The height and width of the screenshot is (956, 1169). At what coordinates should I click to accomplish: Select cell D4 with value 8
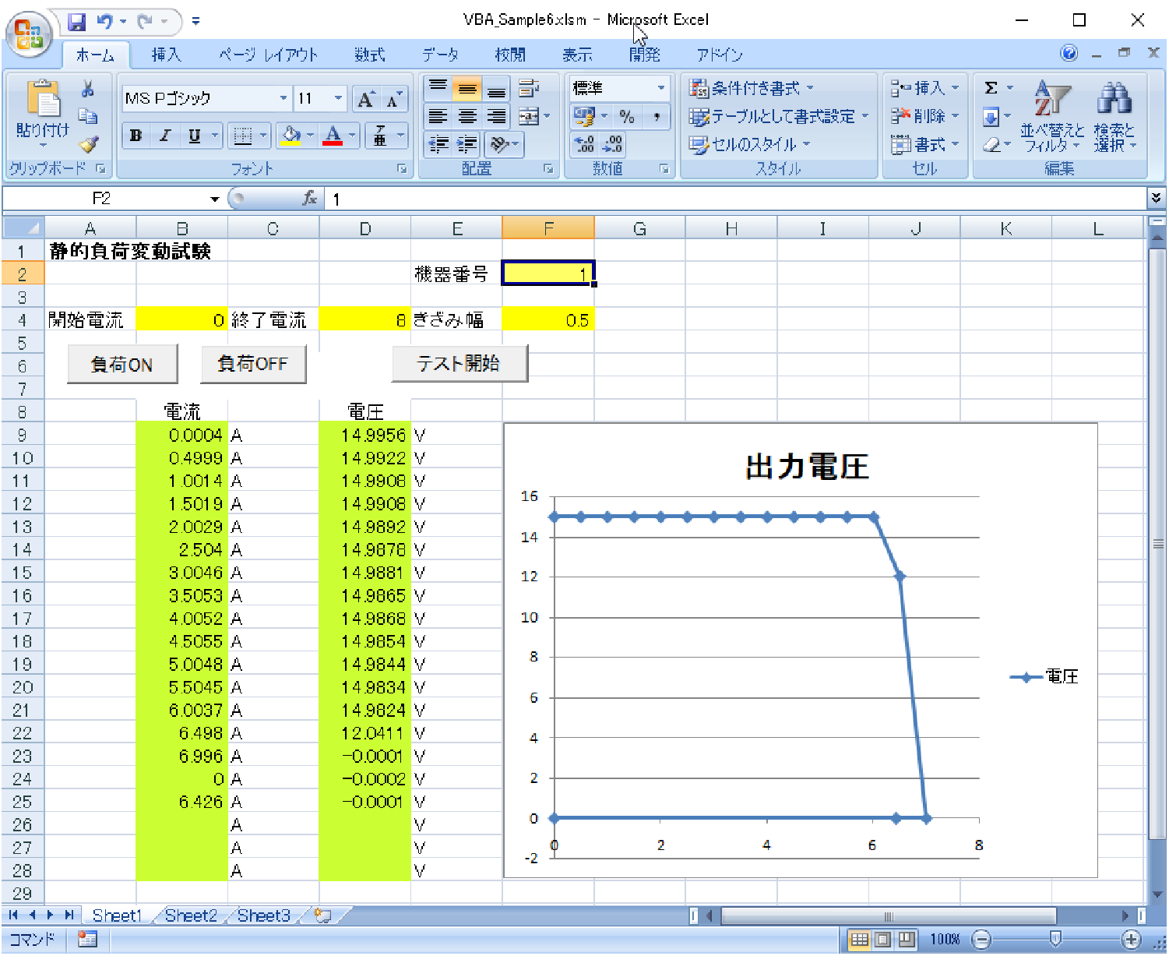(x=364, y=319)
